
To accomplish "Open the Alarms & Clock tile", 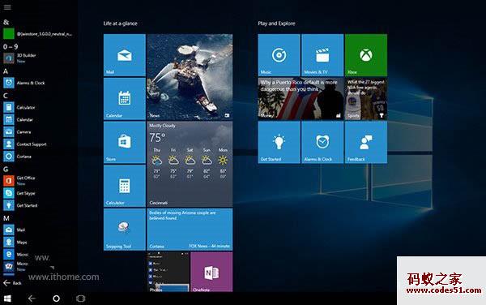I will (322, 142).
